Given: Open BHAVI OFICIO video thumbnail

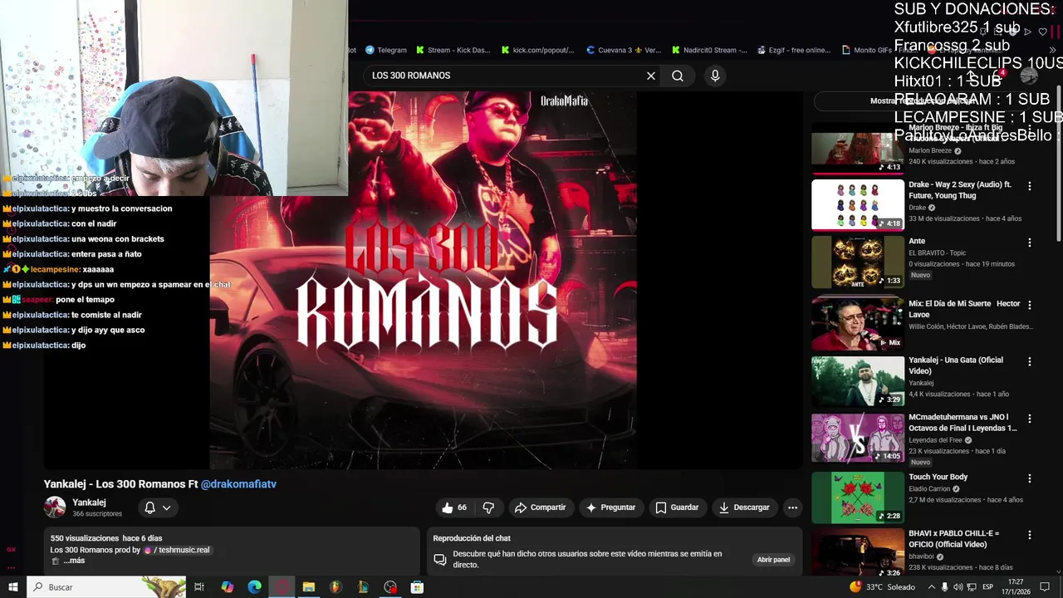Looking at the screenshot, I should click(x=857, y=553).
